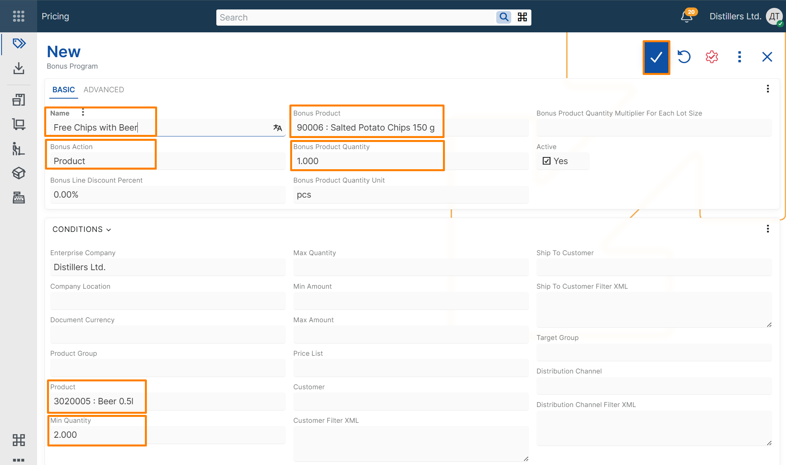This screenshot has height=465, width=786.
Task: Open the download/import sidebar icon
Action: point(19,69)
